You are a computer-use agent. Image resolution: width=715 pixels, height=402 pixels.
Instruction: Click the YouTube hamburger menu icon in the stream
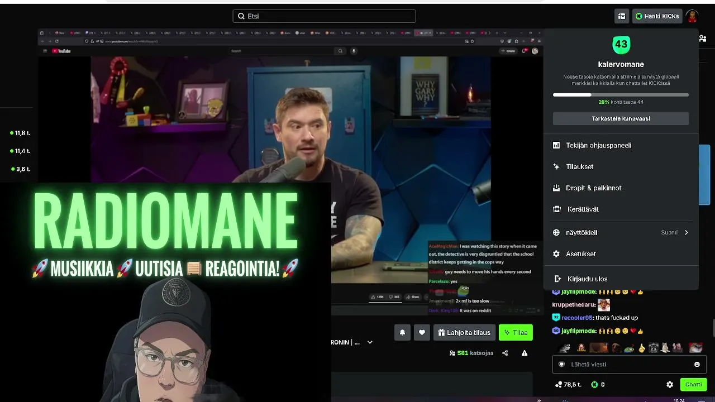tap(45, 51)
